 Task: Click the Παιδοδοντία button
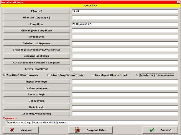point(37,107)
